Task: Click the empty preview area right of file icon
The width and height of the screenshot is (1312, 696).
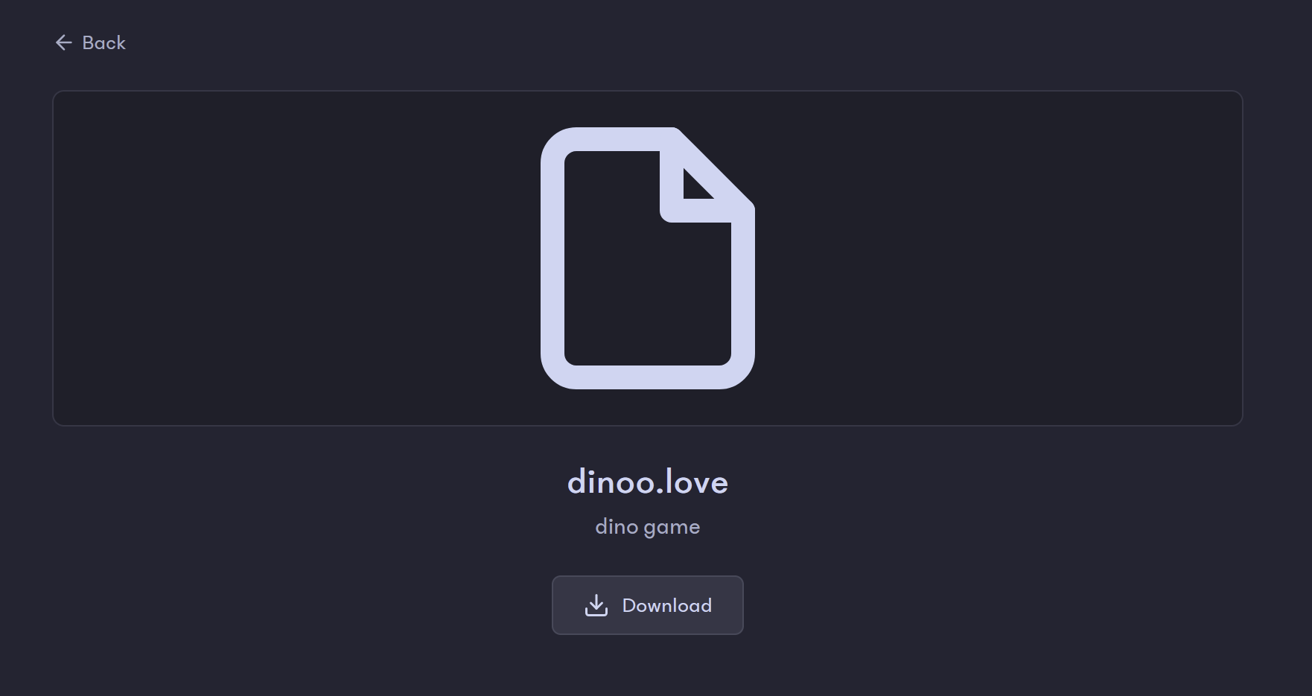Action: (x=998, y=258)
